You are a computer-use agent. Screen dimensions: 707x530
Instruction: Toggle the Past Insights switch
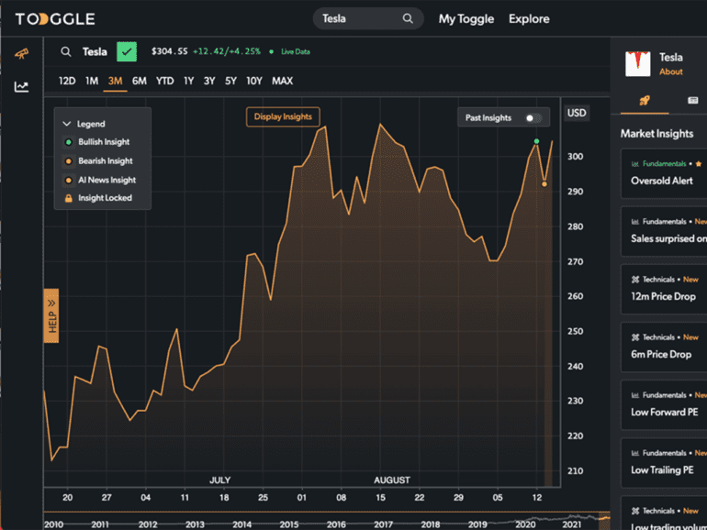533,118
